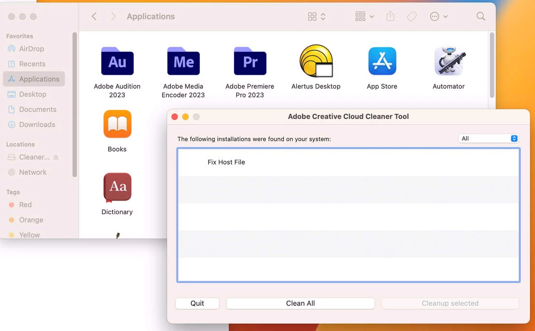Click the Finder Share toolbar icon
The image size is (535, 331).
click(x=390, y=16)
